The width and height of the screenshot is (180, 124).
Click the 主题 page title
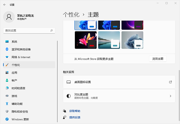pyautogui.click(x=93, y=15)
